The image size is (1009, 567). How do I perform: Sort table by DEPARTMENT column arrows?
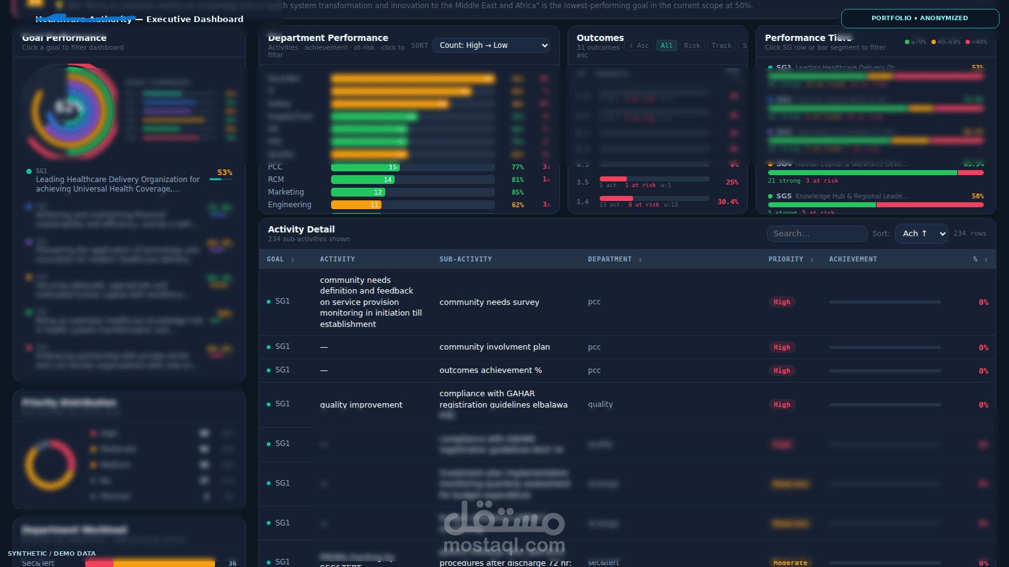640,260
